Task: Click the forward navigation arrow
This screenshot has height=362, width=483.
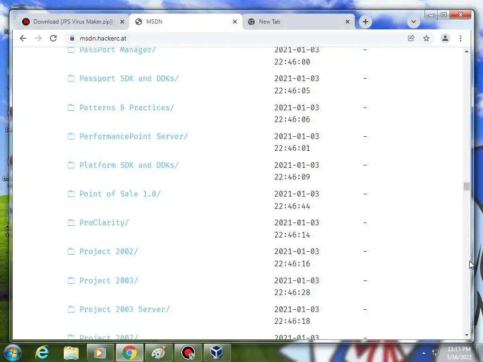Action: [38, 38]
